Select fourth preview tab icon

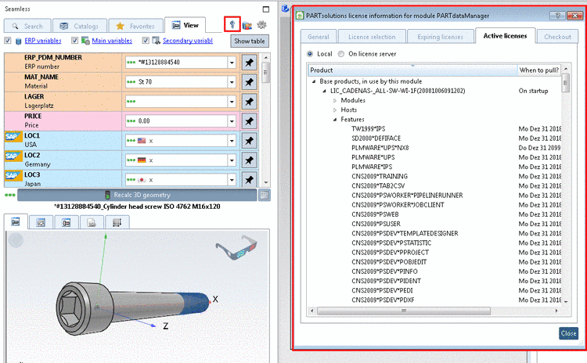[x=92, y=223]
